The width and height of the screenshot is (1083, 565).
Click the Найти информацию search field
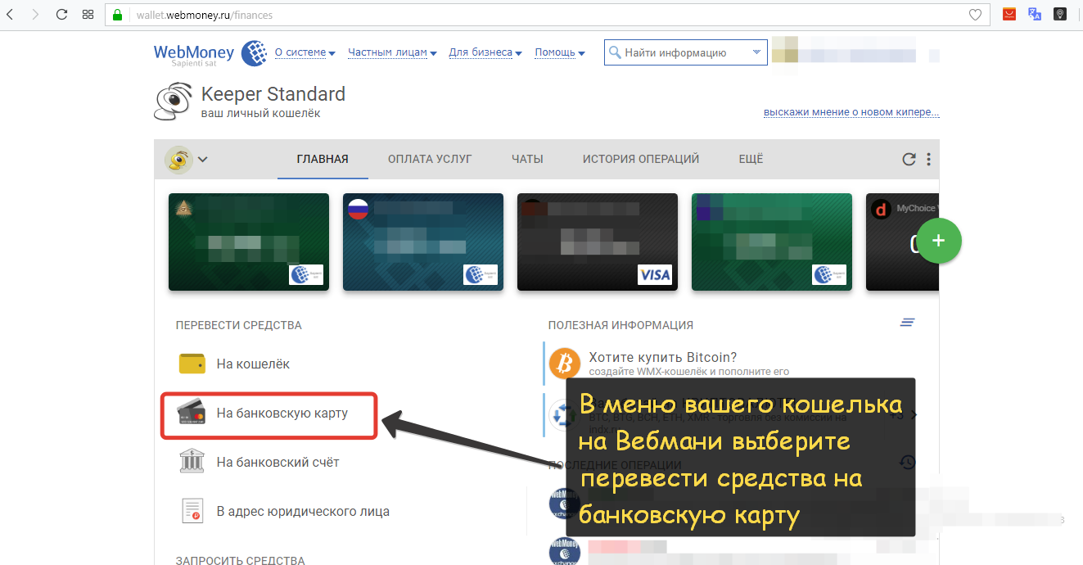pyautogui.click(x=679, y=52)
